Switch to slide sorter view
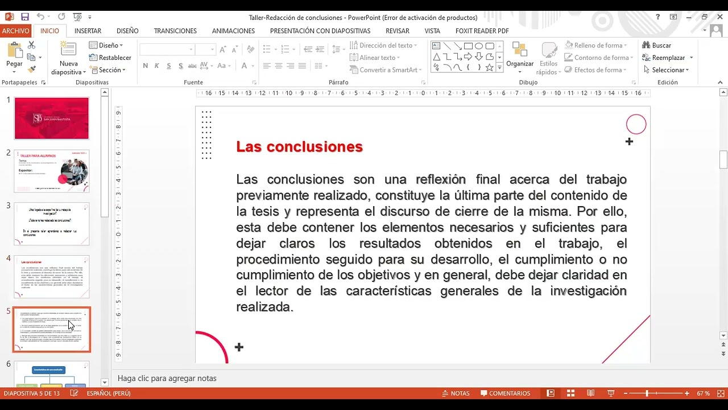The height and width of the screenshot is (410, 728). 570,393
